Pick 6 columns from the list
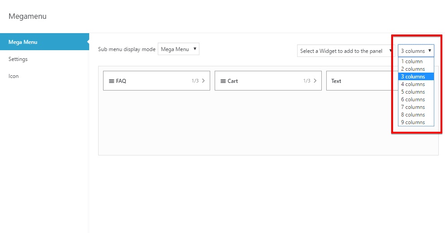Image resolution: width=445 pixels, height=233 pixels. (x=413, y=99)
